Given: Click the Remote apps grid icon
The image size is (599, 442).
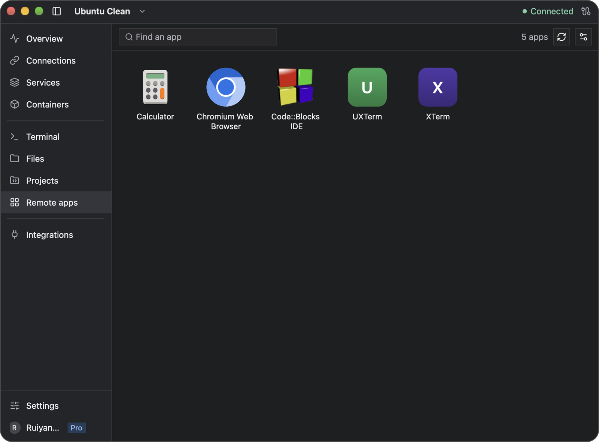Looking at the screenshot, I should (x=15, y=202).
